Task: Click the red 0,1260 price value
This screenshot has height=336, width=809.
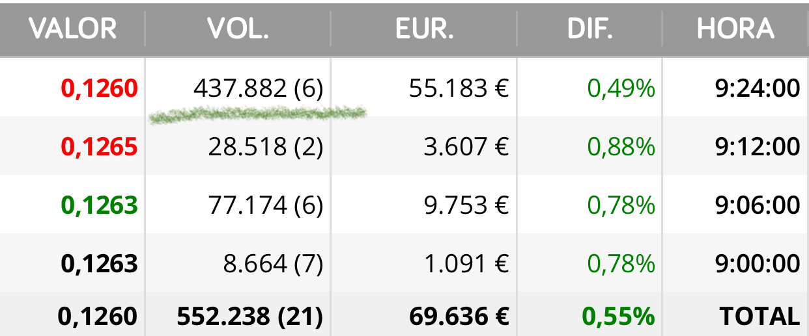Action: (x=99, y=88)
